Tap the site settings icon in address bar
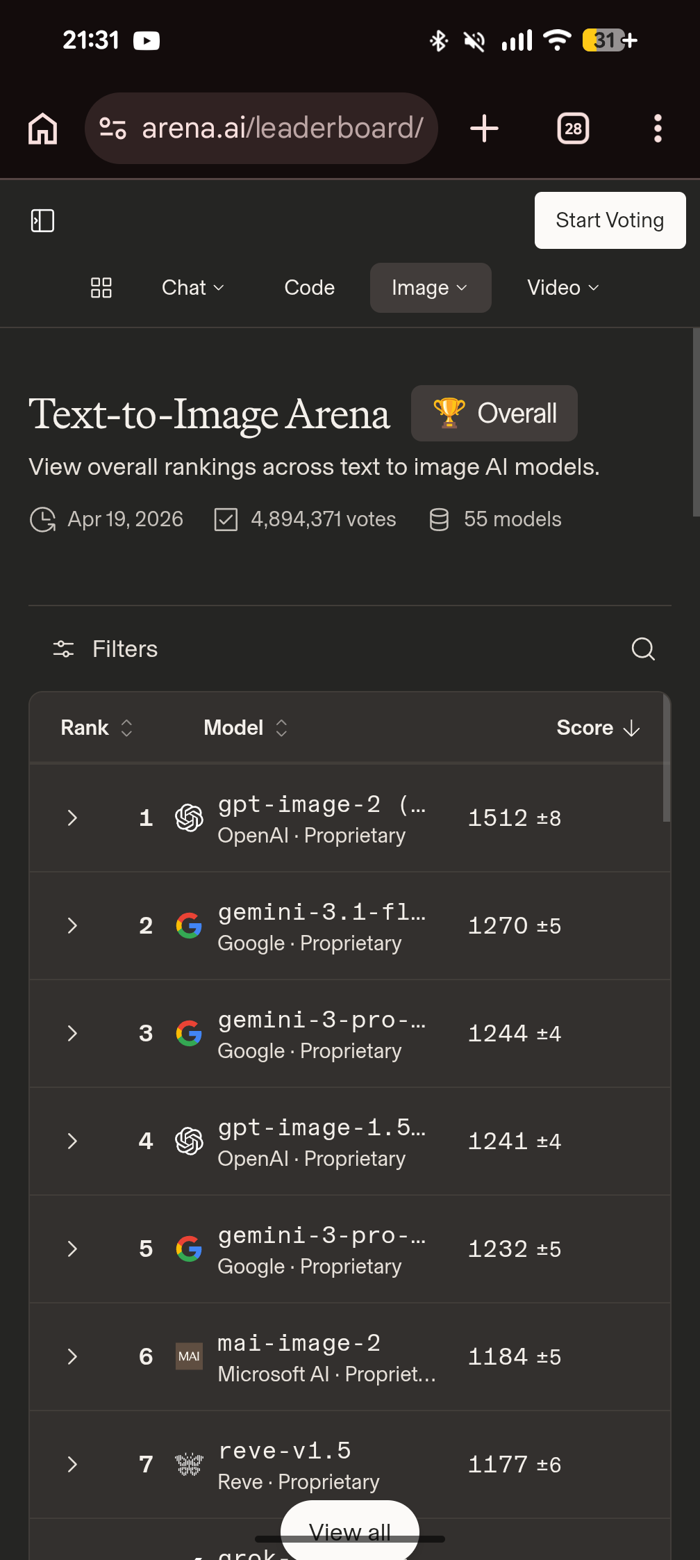Screen dimensions: 700x1560 [x=112, y=129]
